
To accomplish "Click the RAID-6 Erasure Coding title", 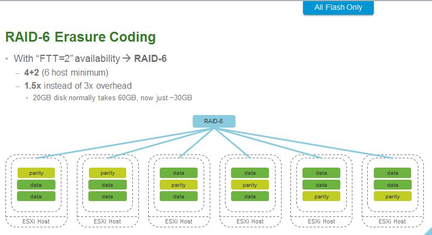I will [80, 37].
